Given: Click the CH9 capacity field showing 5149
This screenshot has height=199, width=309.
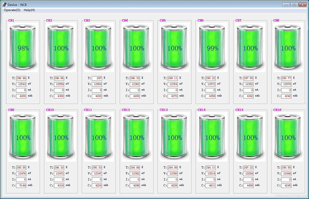Looking at the screenshot, I should 21,186.
